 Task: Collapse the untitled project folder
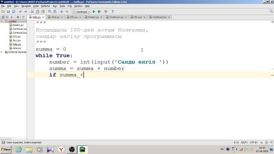tap(2, 21)
